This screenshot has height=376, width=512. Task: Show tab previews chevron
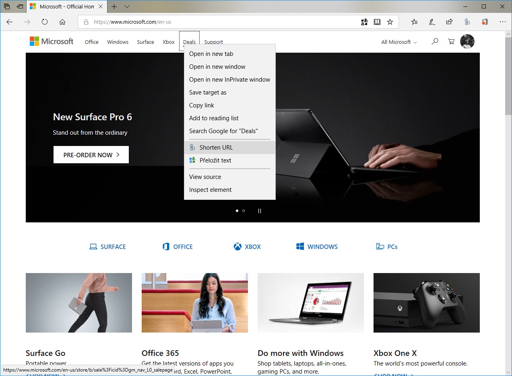point(127,6)
